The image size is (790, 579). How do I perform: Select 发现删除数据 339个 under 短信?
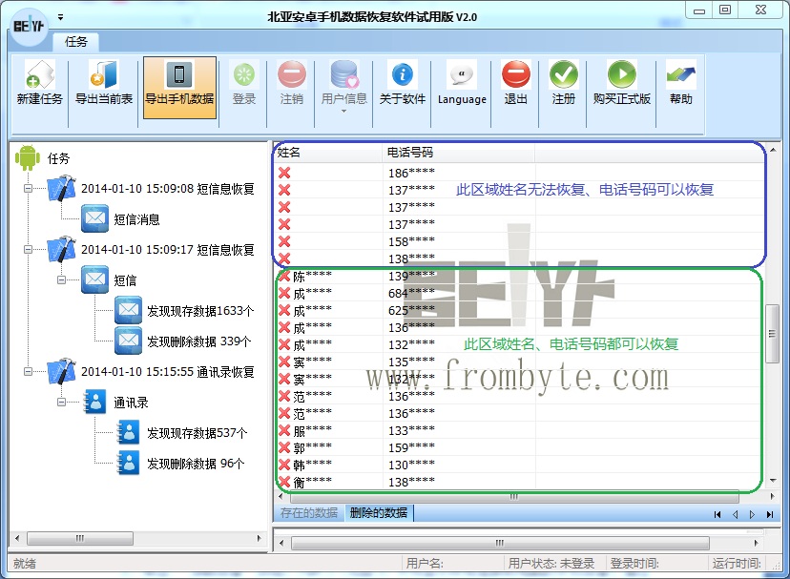[198, 341]
